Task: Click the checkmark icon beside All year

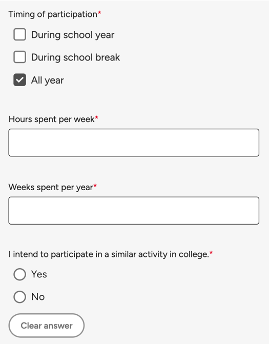Action: coord(20,80)
